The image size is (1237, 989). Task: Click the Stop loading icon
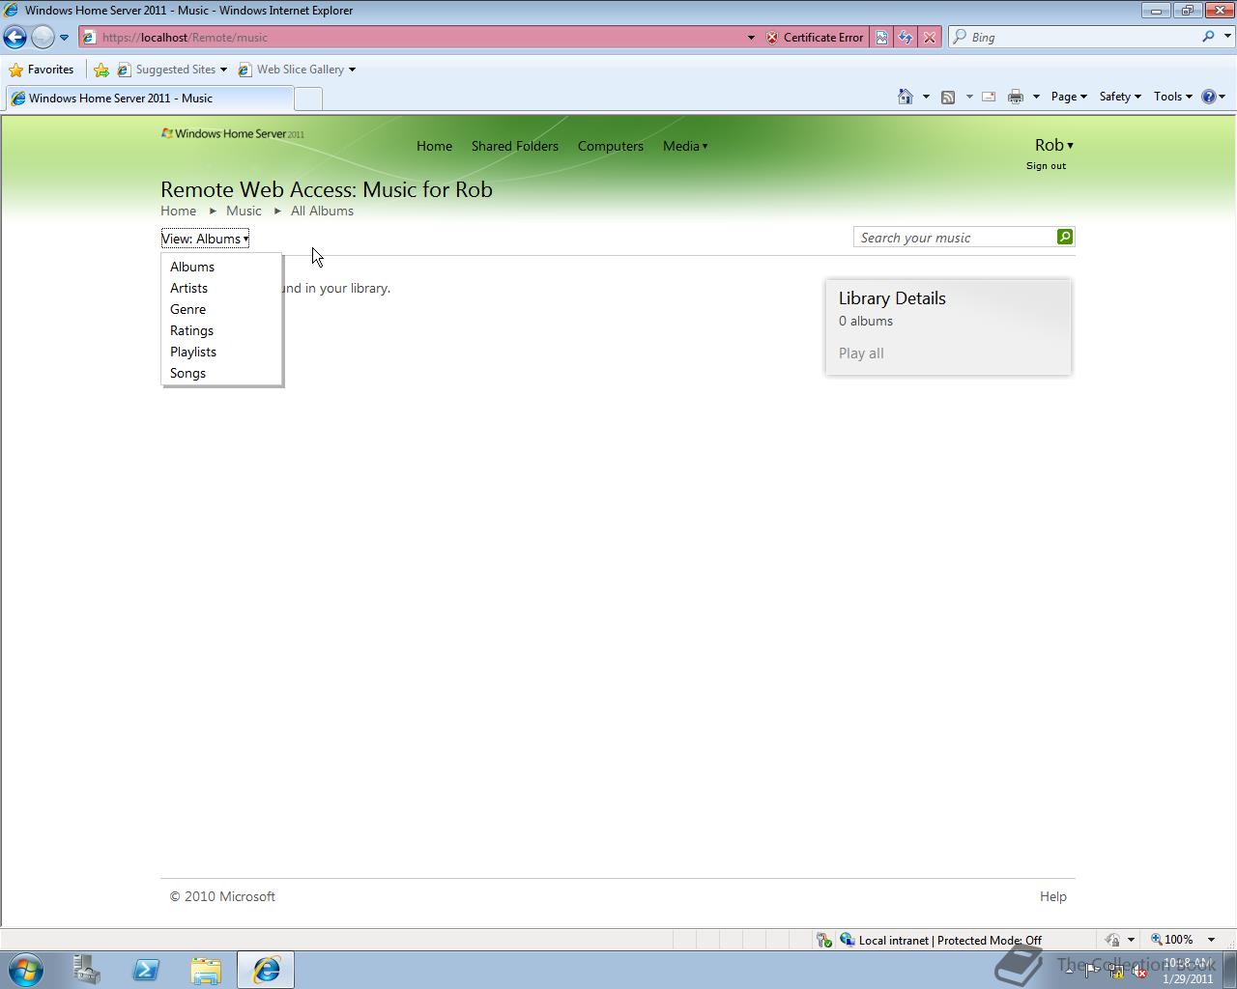[930, 38]
